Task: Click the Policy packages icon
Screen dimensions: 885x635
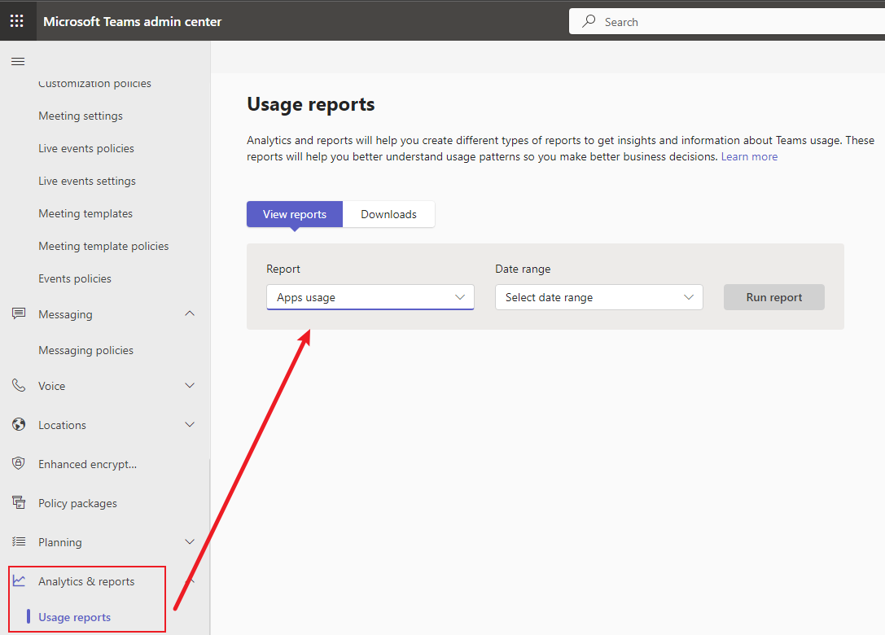Action: [x=19, y=502]
